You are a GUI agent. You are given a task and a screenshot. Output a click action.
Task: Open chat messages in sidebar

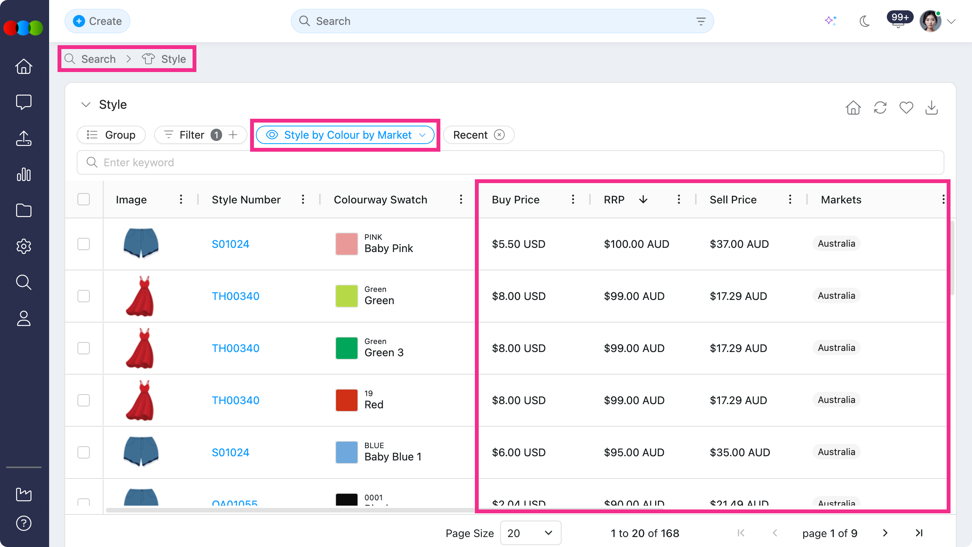24,102
